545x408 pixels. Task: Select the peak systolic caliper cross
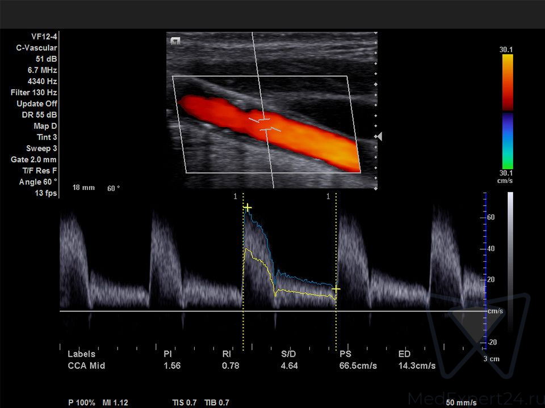click(x=247, y=208)
